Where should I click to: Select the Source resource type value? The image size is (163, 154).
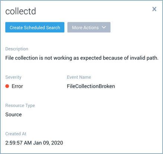(x=13, y=114)
